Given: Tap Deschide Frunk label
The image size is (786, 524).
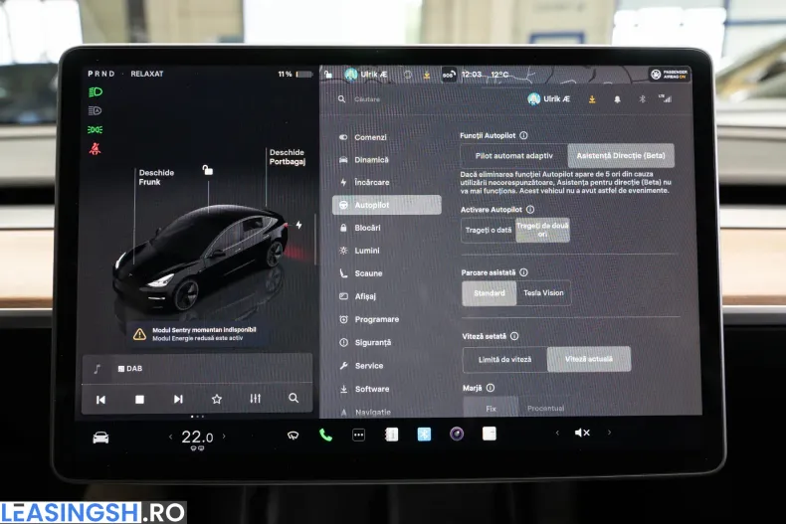Looking at the screenshot, I should [156, 177].
